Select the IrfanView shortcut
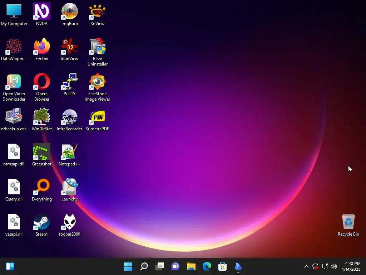Image resolution: width=366 pixels, height=275 pixels. point(69,49)
